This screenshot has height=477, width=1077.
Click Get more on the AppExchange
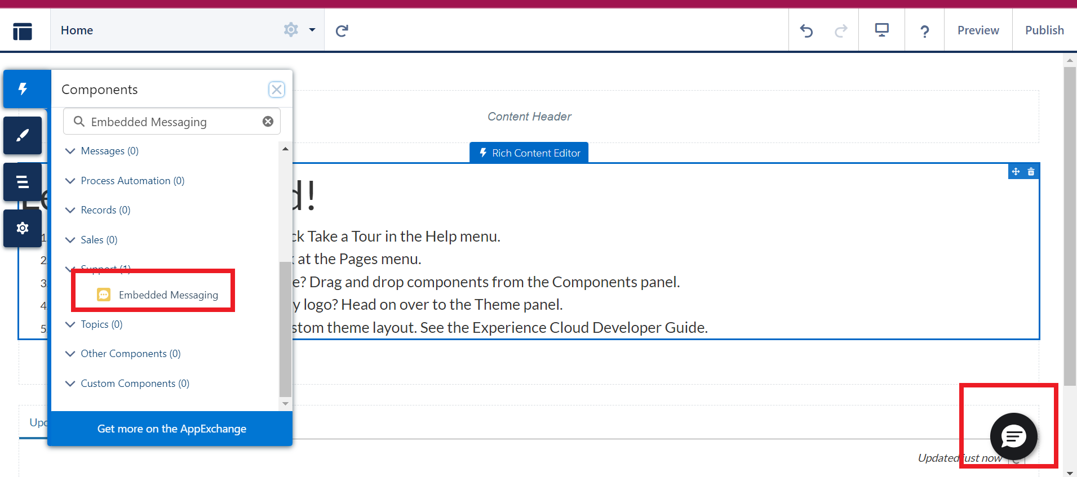(x=171, y=429)
